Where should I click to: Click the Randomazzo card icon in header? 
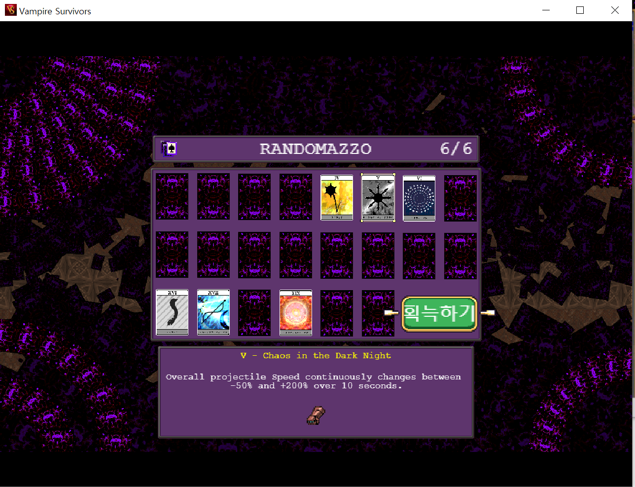pos(170,149)
